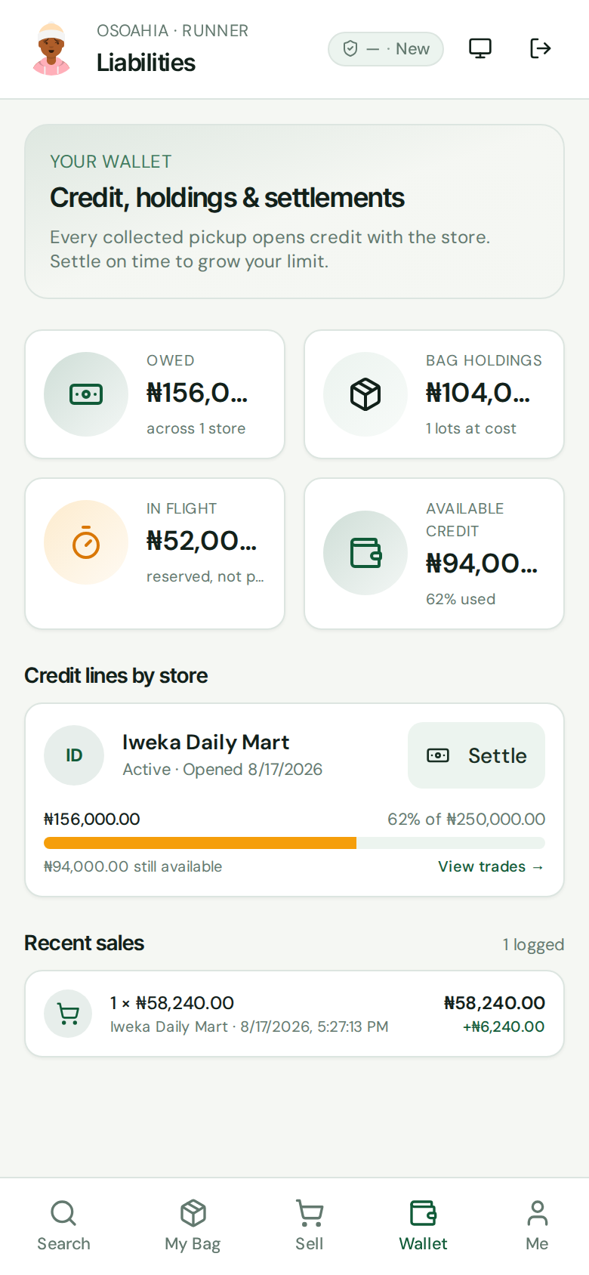This screenshot has width=589, height=1275.
Task: Settle Iweka Daily Mart credit
Action: click(476, 755)
